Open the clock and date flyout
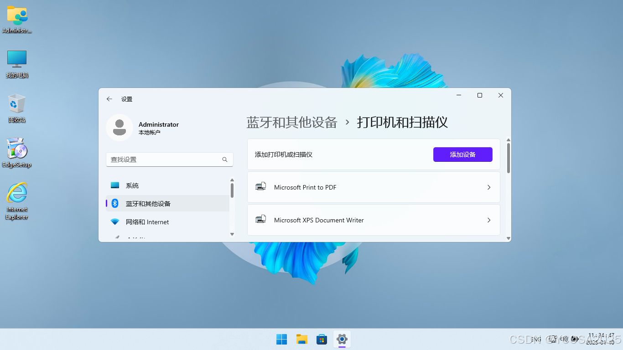 601,339
